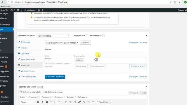Open the Абзац paragraph format dropdown
Viewport: 187px width, 105px height.
[27, 102]
